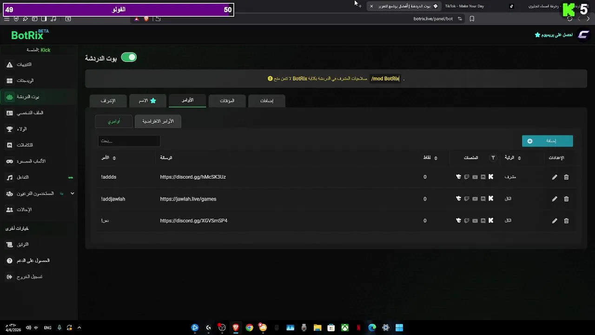
Task: Click the تسجيل الخروج logout icon
Action: click(x=9, y=277)
